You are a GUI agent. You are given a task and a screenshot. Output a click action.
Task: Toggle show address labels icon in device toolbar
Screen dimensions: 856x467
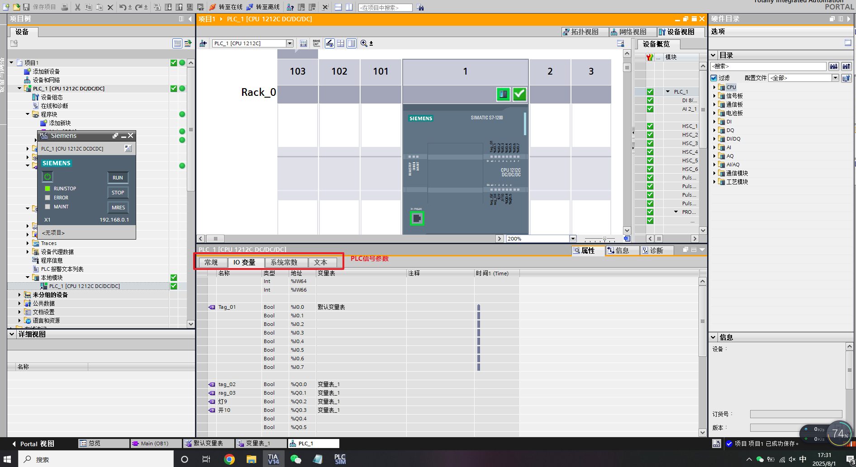(330, 43)
